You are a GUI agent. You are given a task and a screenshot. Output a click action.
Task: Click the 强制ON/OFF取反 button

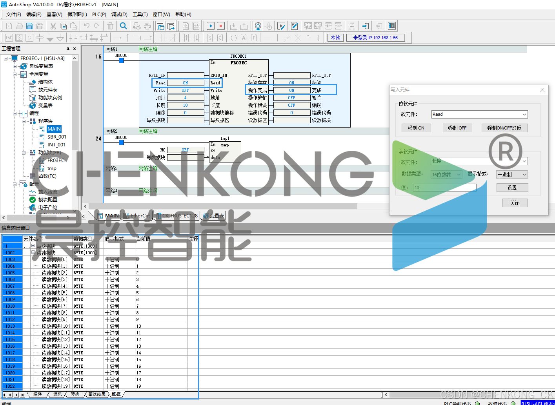coord(504,128)
